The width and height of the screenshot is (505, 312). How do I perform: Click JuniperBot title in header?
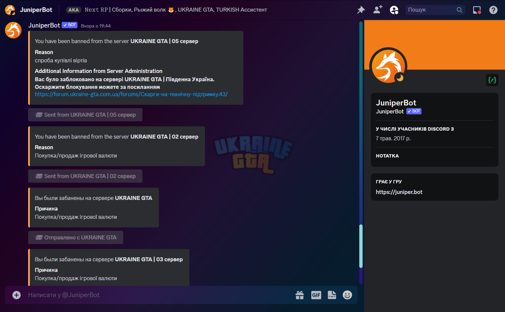tap(36, 10)
